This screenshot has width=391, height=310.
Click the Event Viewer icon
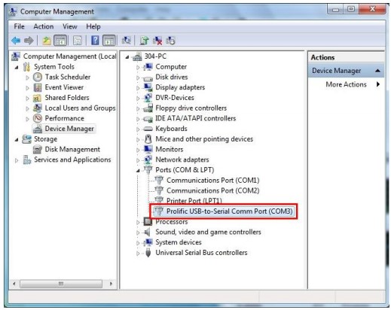(38, 87)
